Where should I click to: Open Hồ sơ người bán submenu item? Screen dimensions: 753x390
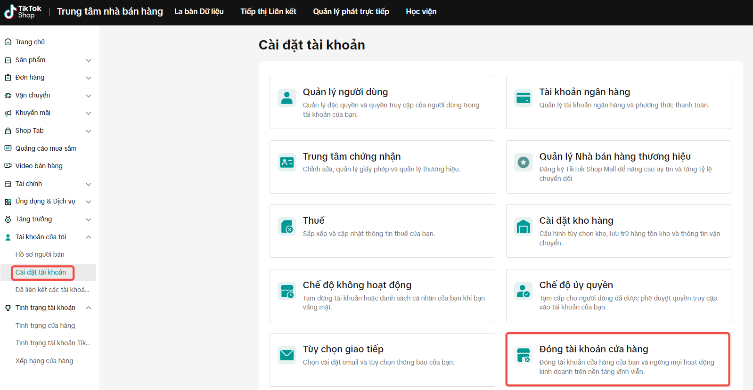(40, 254)
